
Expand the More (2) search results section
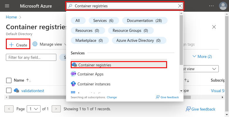pyautogui.click(x=202, y=56)
